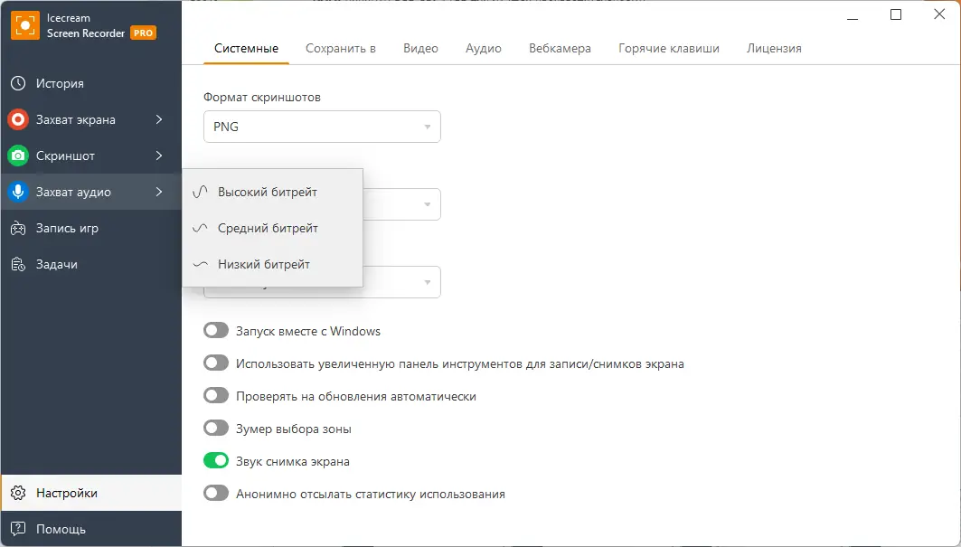Select Высокий битрейт from the list

[x=267, y=192]
